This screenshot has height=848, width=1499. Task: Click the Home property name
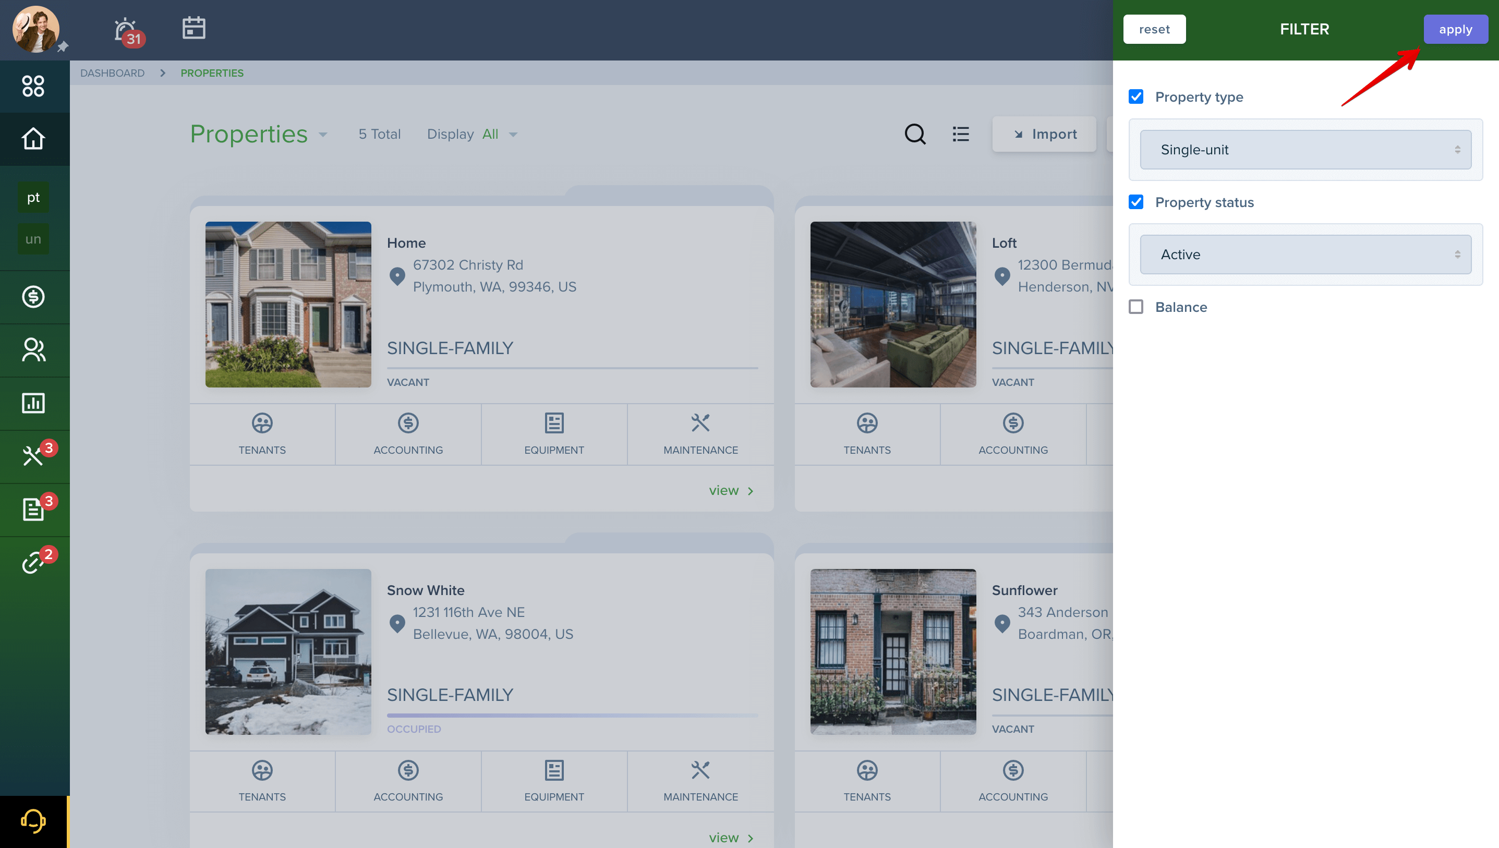coord(406,243)
